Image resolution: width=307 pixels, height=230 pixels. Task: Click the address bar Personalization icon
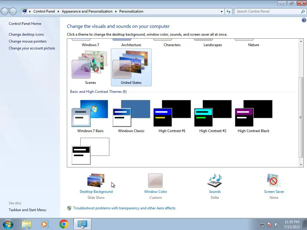(x=25, y=11)
